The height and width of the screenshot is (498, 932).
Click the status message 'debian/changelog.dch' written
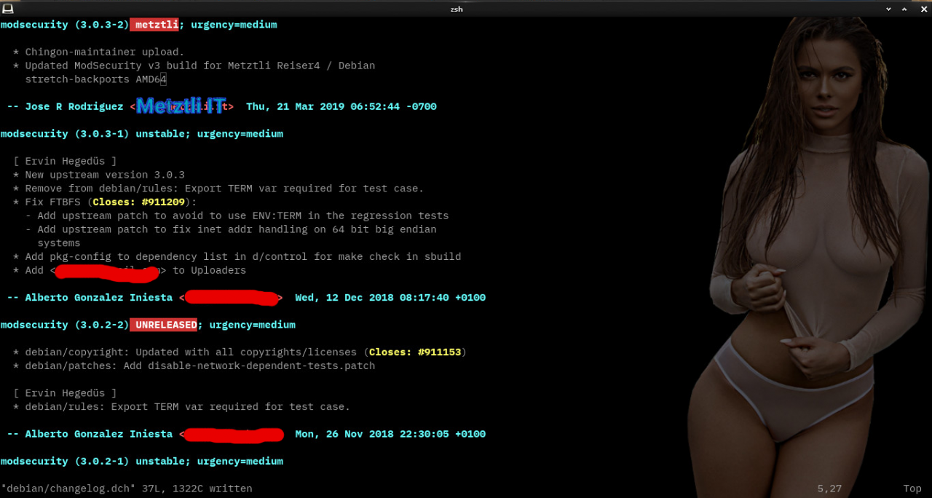pos(126,489)
